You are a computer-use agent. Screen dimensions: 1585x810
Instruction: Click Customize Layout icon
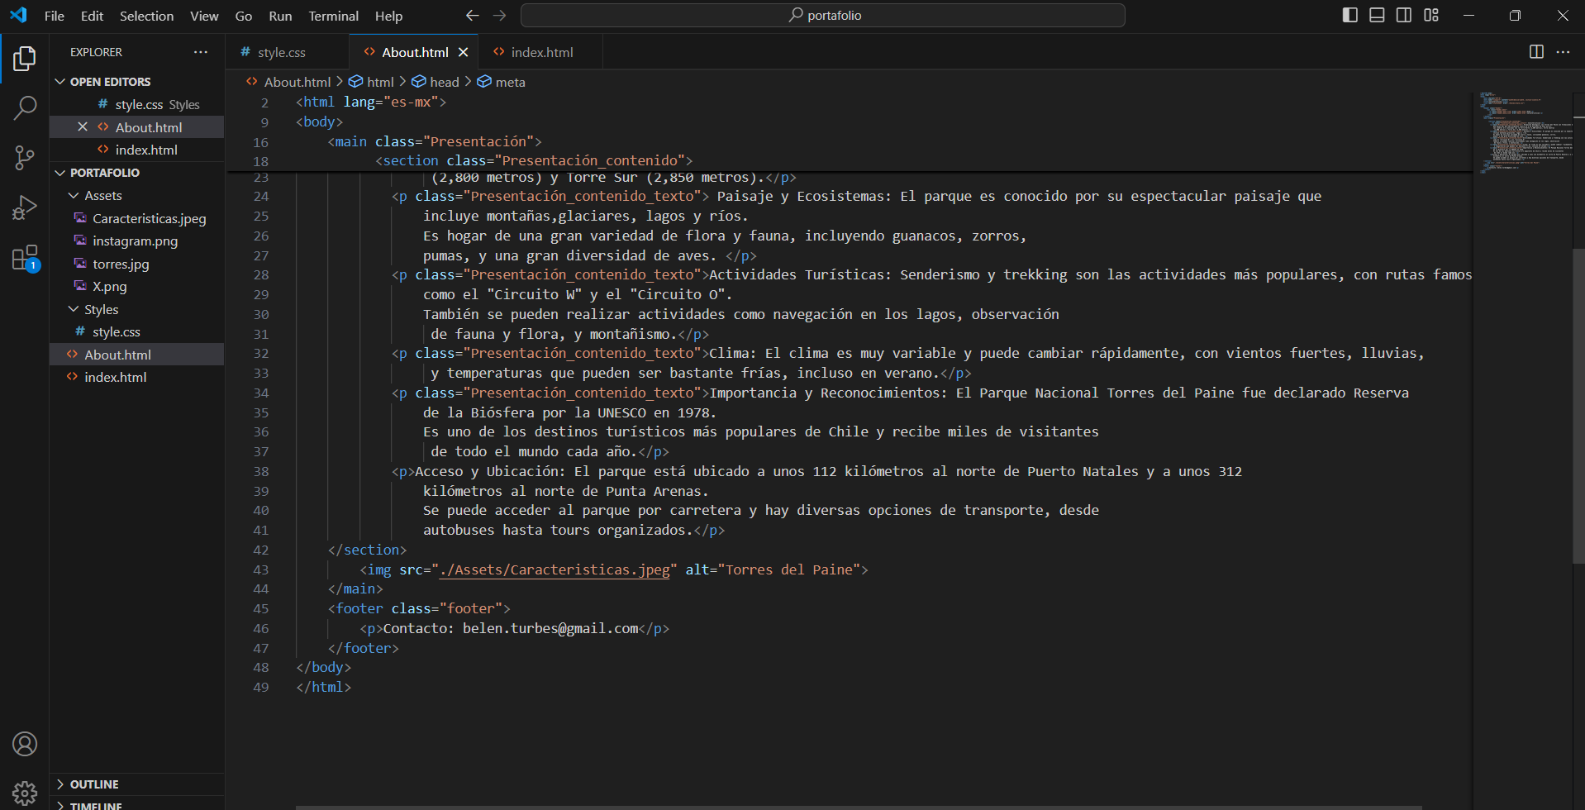pyautogui.click(x=1431, y=15)
